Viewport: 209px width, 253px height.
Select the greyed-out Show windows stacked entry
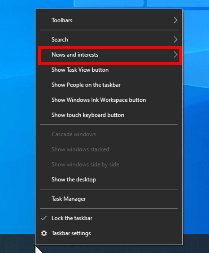(109, 149)
